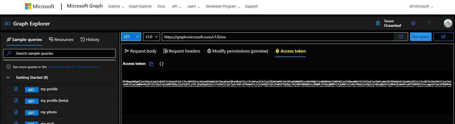The height and width of the screenshot is (124, 455).
Task: Open the help question mark icon
Action: (429, 23)
